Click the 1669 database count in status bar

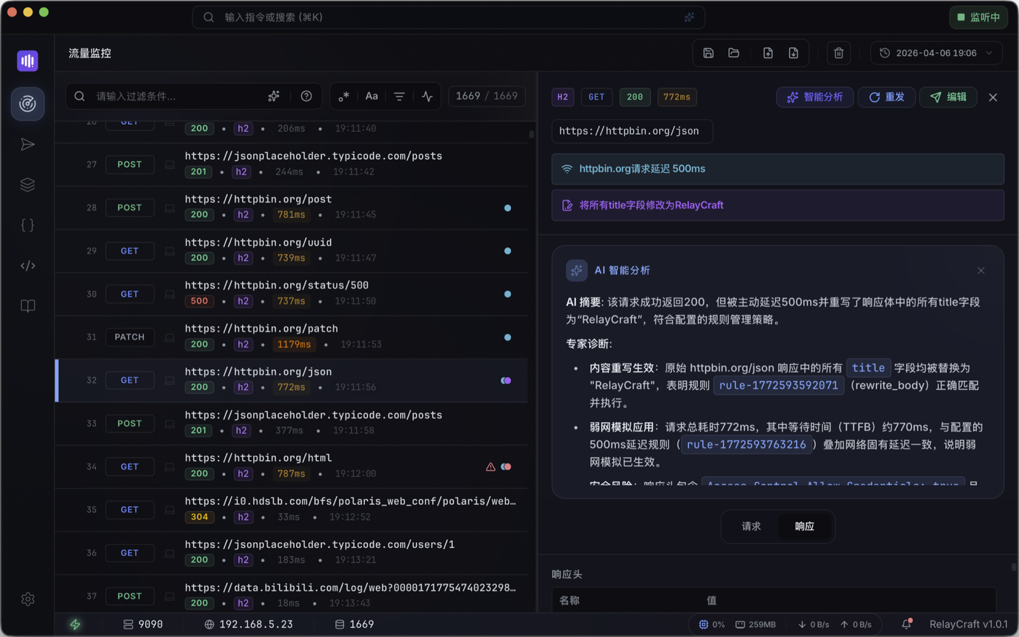(355, 624)
